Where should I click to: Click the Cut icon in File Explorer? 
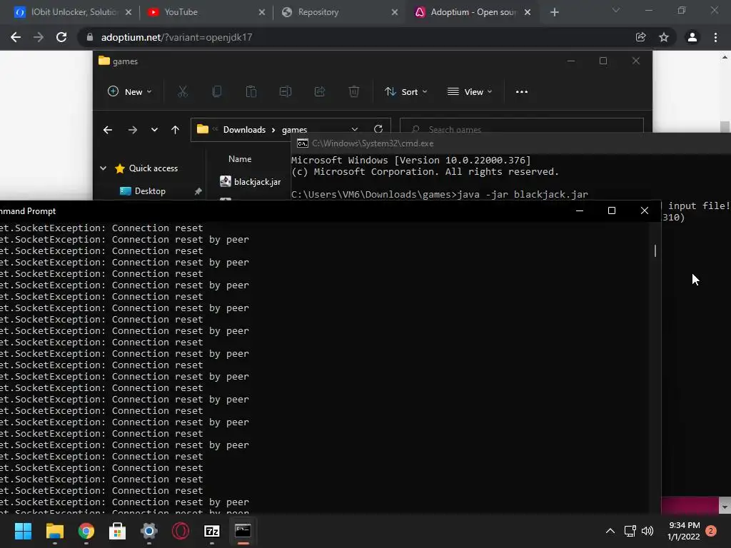click(183, 92)
